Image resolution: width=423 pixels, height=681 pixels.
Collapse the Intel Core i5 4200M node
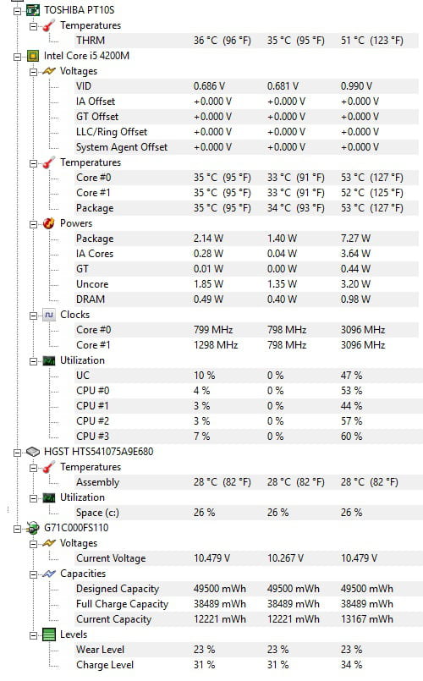pos(18,57)
